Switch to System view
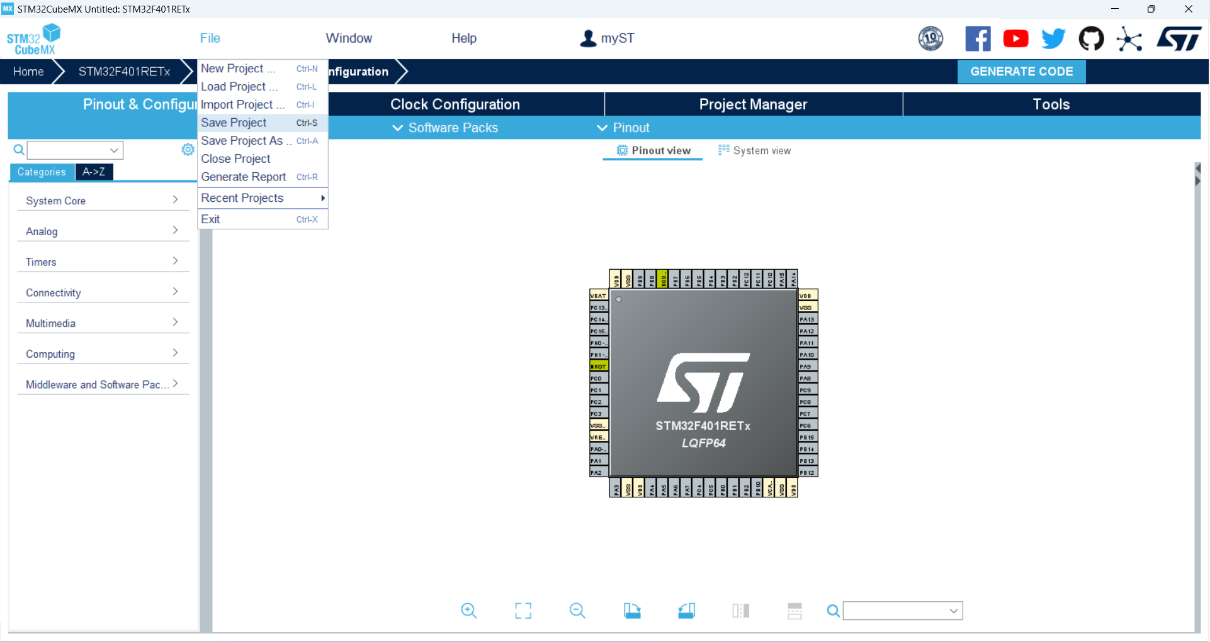Image resolution: width=1210 pixels, height=642 pixels. [755, 151]
